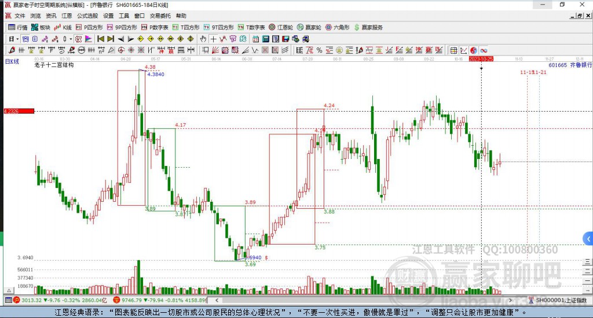Click the 日K线 chart label
The width and height of the screenshot is (593, 318).
[x=12, y=61]
